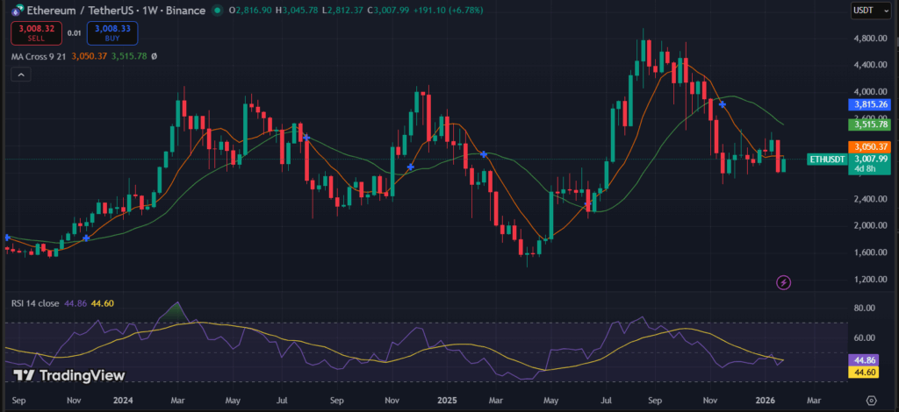Select the RSI 14 close indicator legend
899x412 pixels.
[35, 303]
